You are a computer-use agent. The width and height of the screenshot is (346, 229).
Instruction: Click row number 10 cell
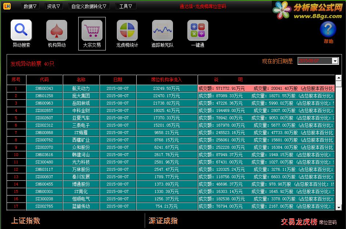click(x=16, y=155)
